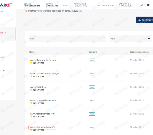This screenshot has height=135, width=153.
Task: Click the Télécharger button
Action: point(145,20)
